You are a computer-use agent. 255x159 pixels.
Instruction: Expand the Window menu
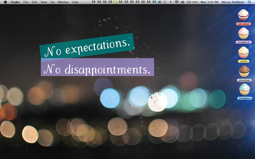click(x=63, y=2)
